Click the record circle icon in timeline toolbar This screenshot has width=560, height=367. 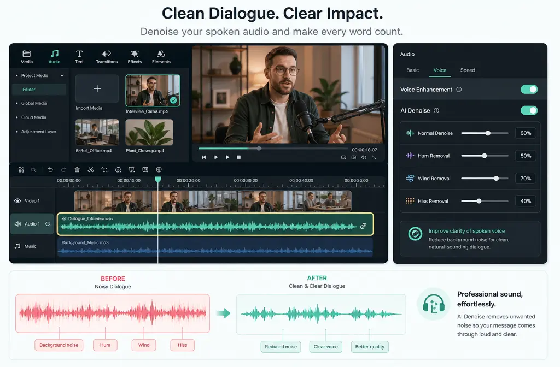[159, 170]
